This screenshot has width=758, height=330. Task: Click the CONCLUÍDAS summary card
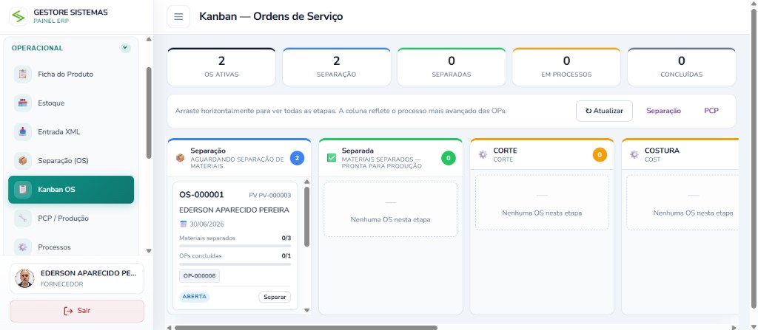pyautogui.click(x=682, y=67)
